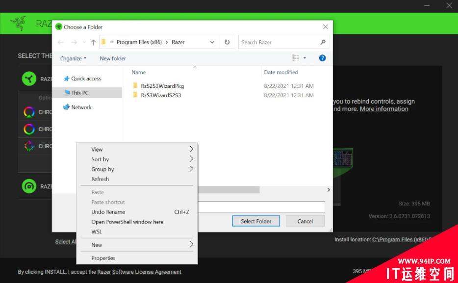
Task: Click the change view layout icon
Action: pyautogui.click(x=296, y=58)
